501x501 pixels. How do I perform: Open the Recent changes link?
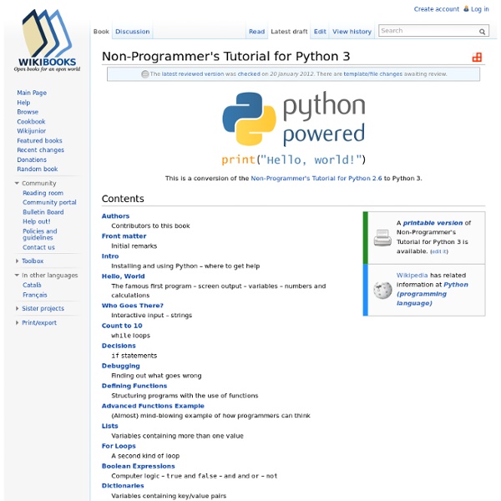pyautogui.click(x=40, y=149)
